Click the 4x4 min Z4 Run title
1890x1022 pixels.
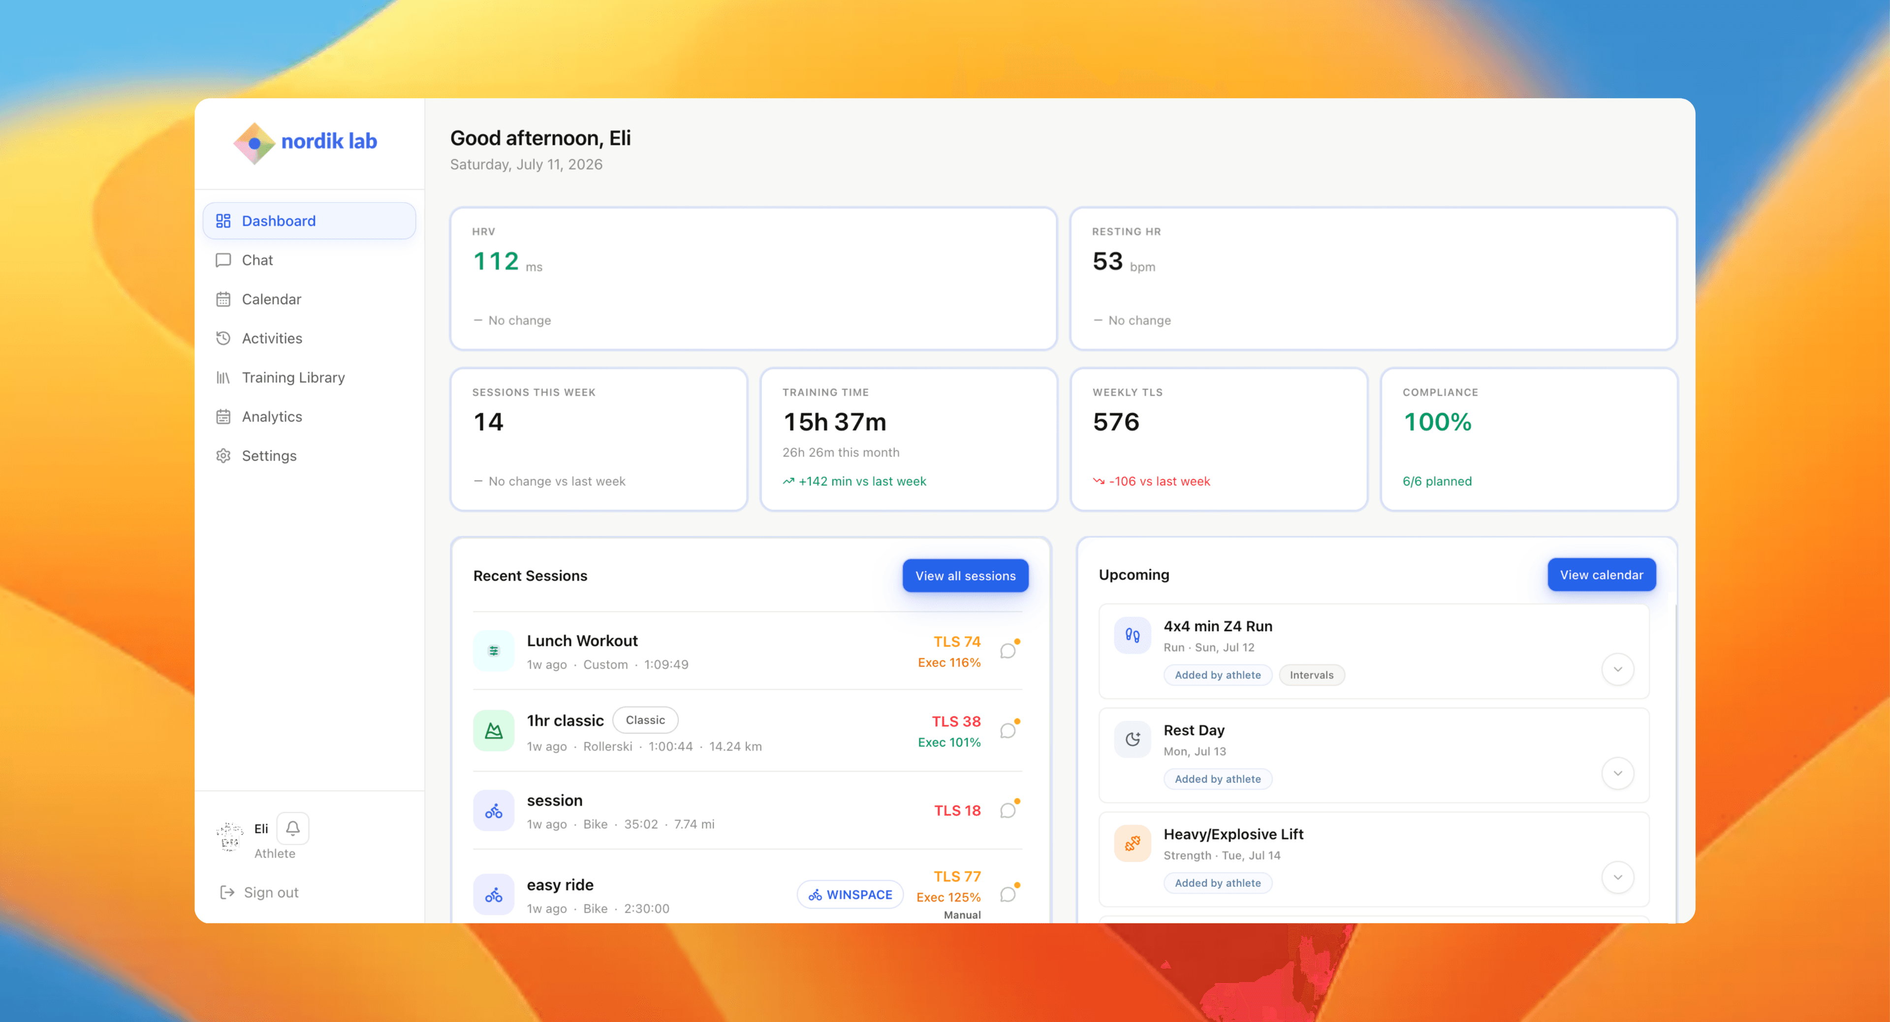click(x=1218, y=626)
